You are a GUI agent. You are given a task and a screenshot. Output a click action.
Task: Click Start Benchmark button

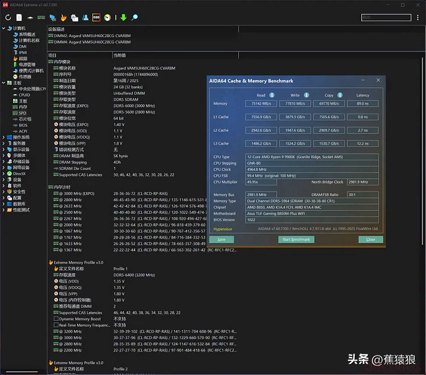click(x=296, y=240)
